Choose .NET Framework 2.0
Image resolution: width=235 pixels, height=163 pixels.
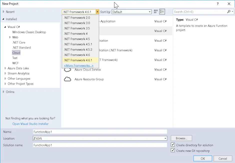pyautogui.click(x=80, y=18)
